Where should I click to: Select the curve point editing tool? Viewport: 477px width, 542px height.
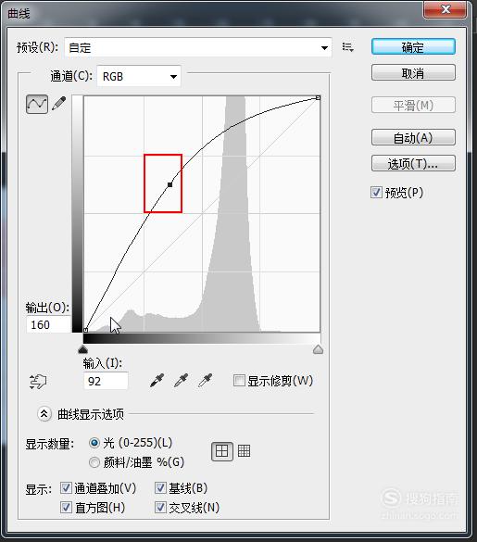[37, 104]
